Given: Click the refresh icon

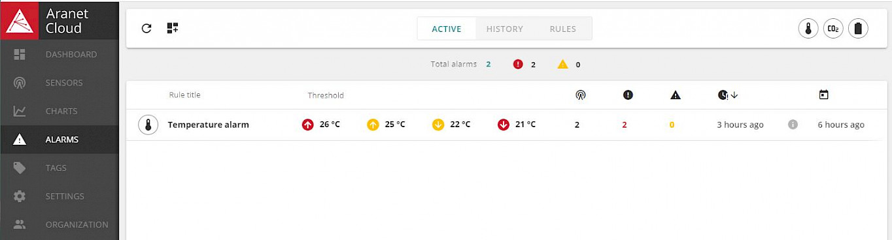Looking at the screenshot, I should (146, 28).
